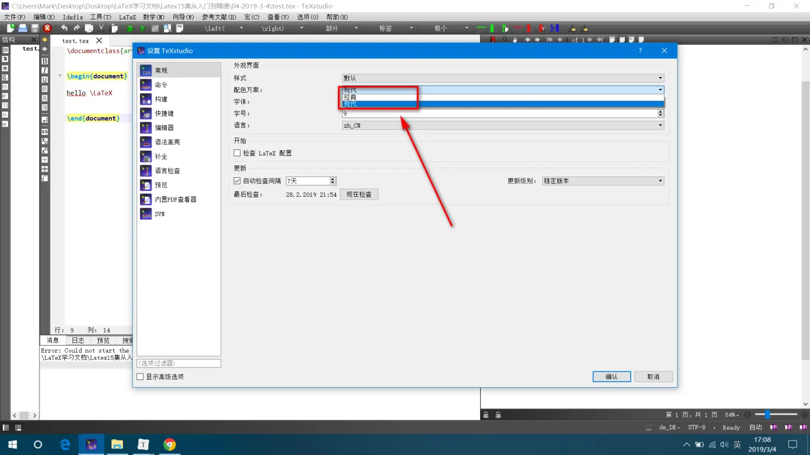Toggle the 自动检查间隔 checkbox
The width and height of the screenshot is (810, 455).
tap(237, 181)
